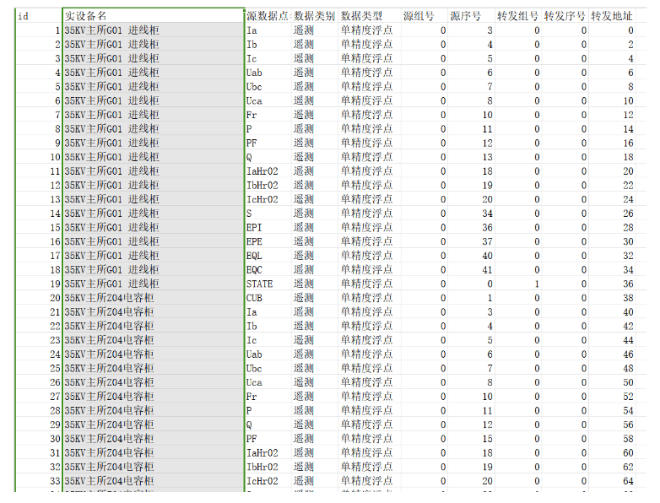Click the id column header
Viewport: 660px width, 503px height.
(x=24, y=16)
